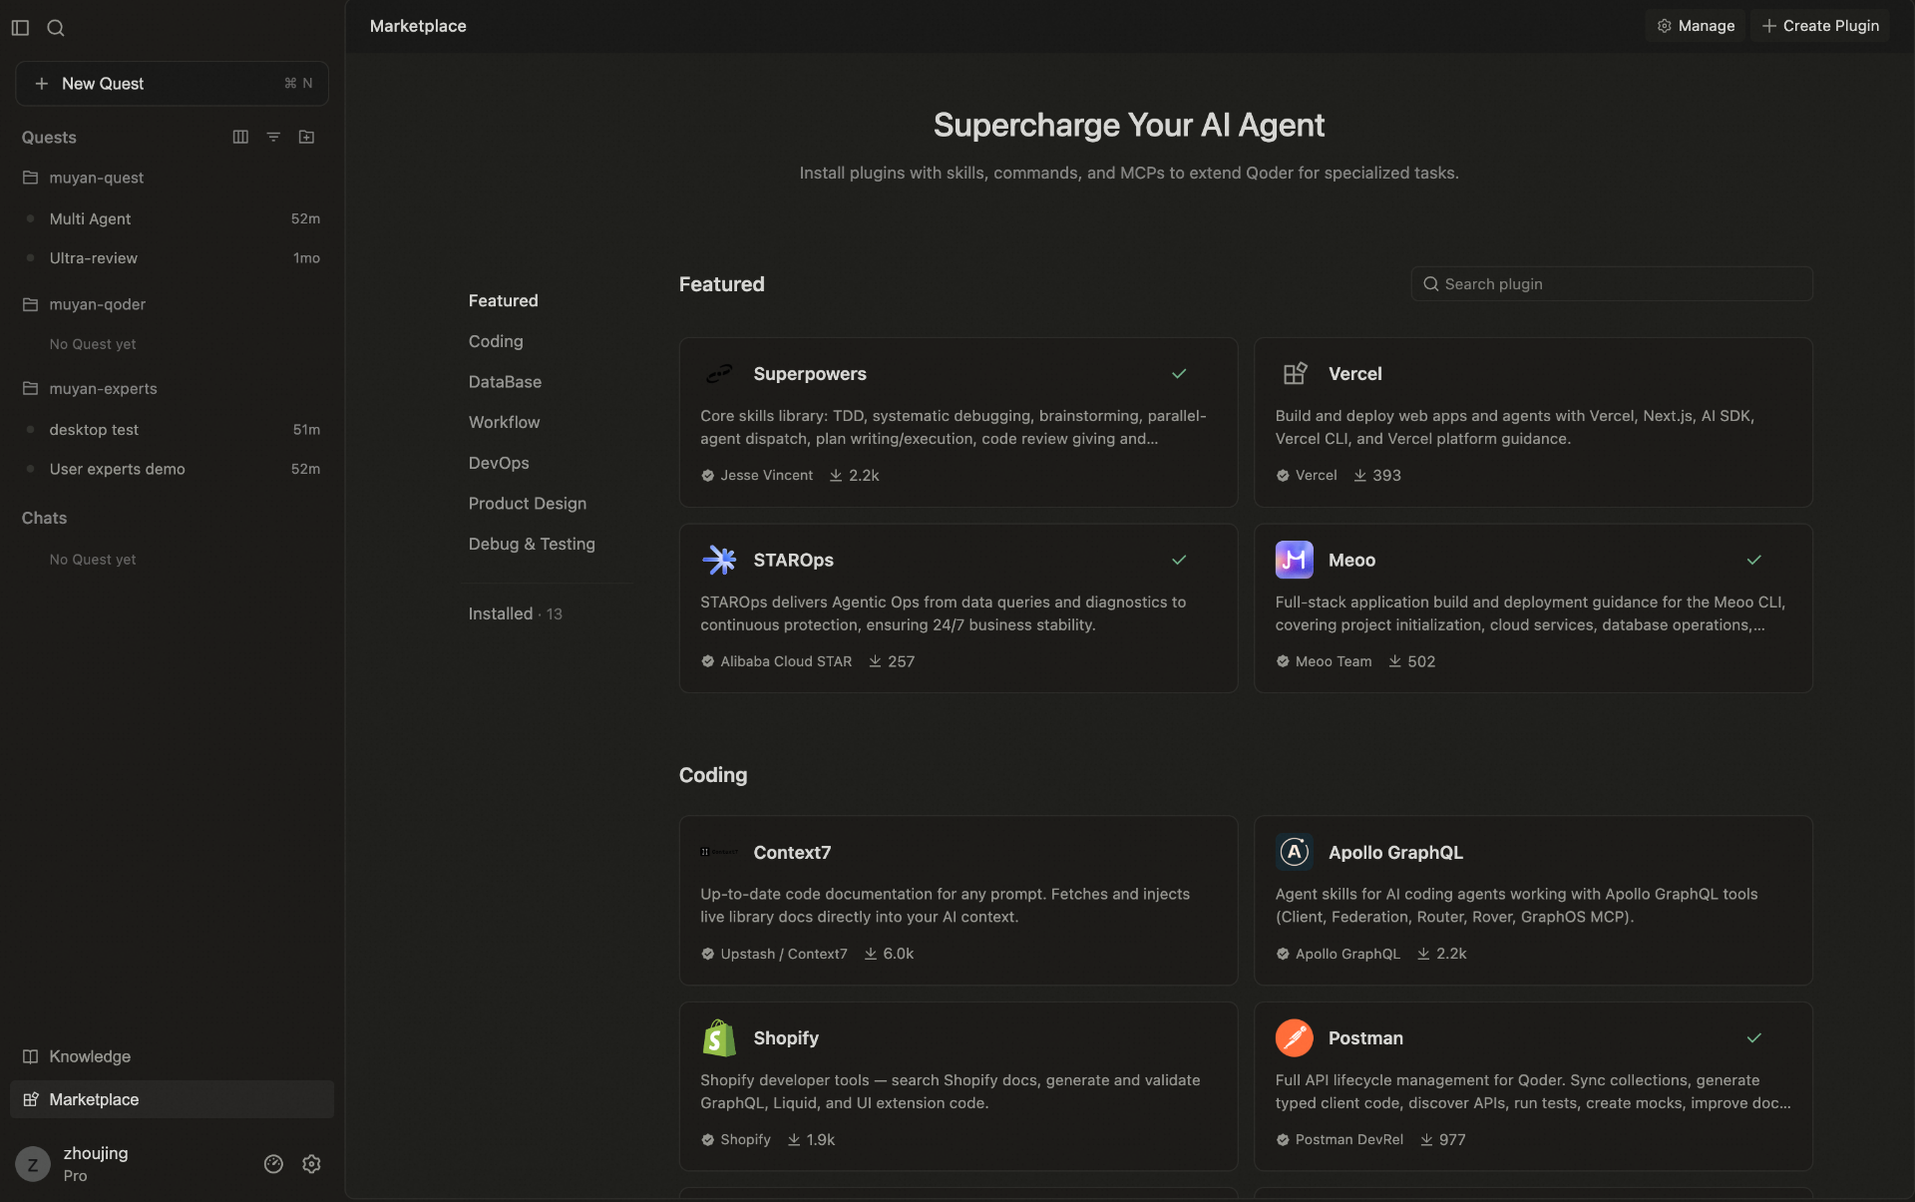Click the installed checkmark on Postman card

click(1754, 1038)
